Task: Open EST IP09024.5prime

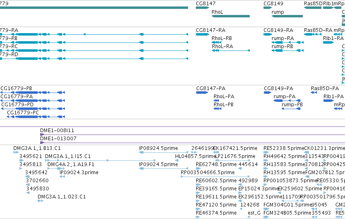Action: coord(159,164)
